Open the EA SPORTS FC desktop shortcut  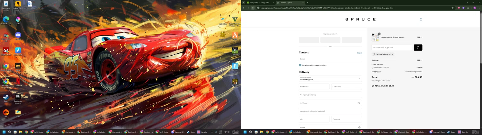pyautogui.click(x=235, y=51)
